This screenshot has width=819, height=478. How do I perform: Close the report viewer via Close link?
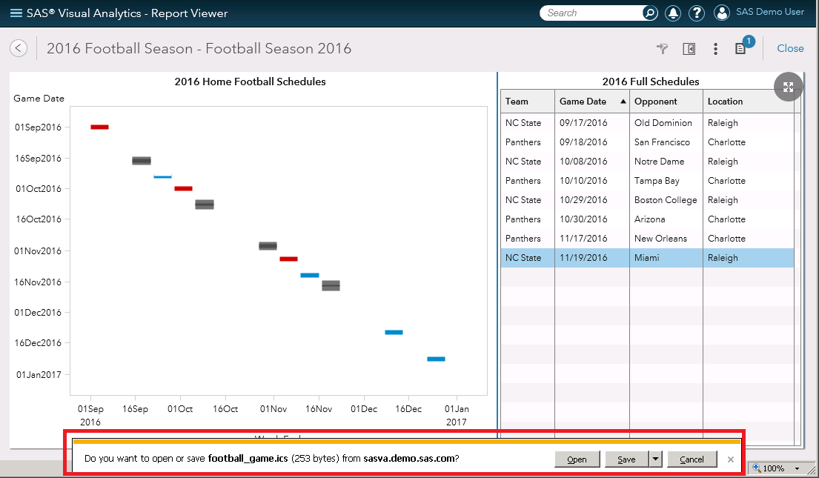(790, 48)
